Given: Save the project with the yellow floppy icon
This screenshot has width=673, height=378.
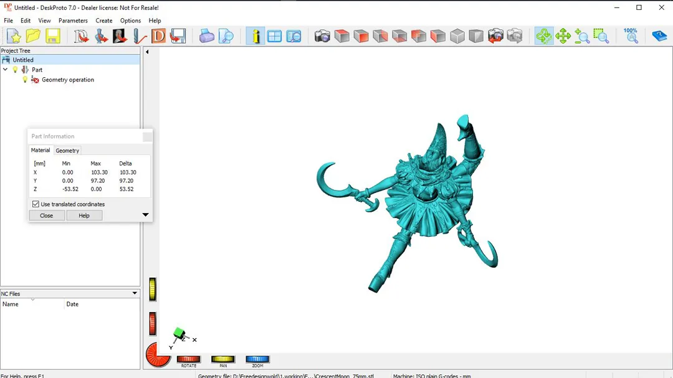Looking at the screenshot, I should click(x=53, y=36).
